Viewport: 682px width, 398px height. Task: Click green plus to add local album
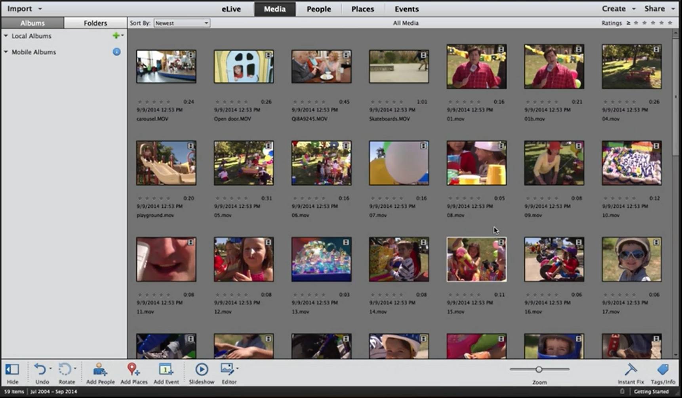pos(116,36)
